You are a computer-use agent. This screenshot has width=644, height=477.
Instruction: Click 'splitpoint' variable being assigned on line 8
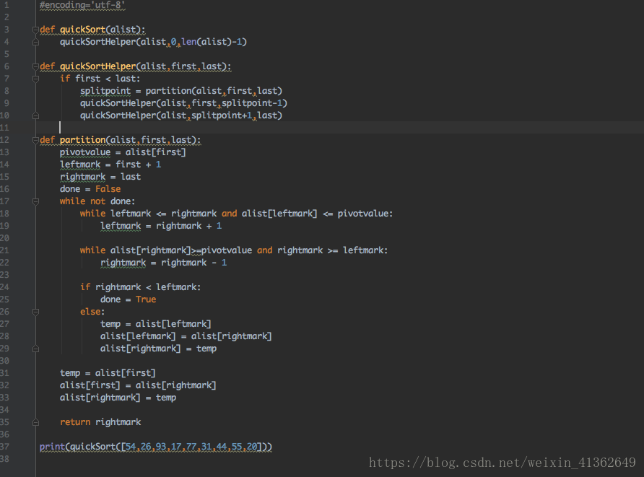(x=105, y=91)
